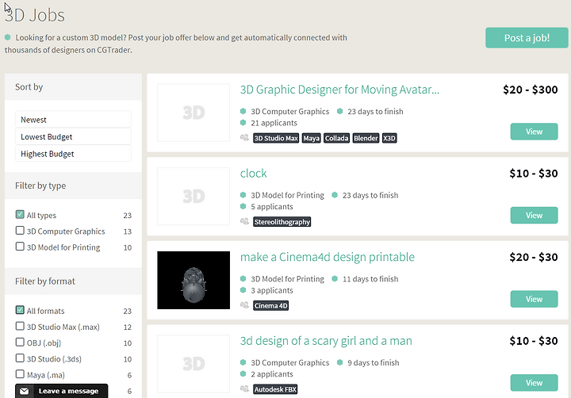
Task: Check the 3D Computer Graphics type filter
Action: click(x=20, y=231)
